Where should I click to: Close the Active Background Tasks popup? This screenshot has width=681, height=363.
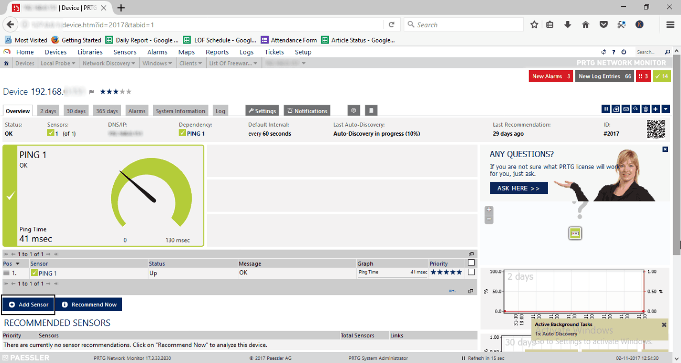click(x=664, y=325)
